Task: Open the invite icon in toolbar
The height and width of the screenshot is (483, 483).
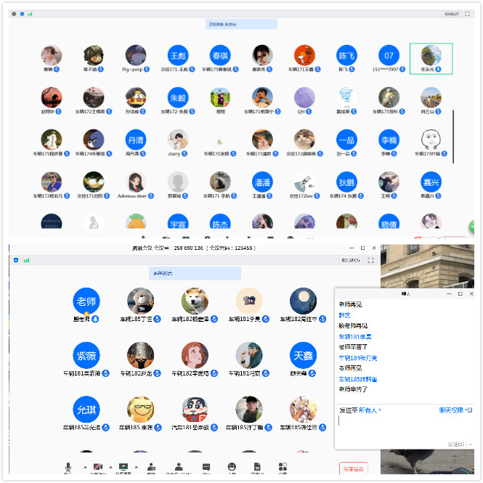Action: pyautogui.click(x=151, y=467)
